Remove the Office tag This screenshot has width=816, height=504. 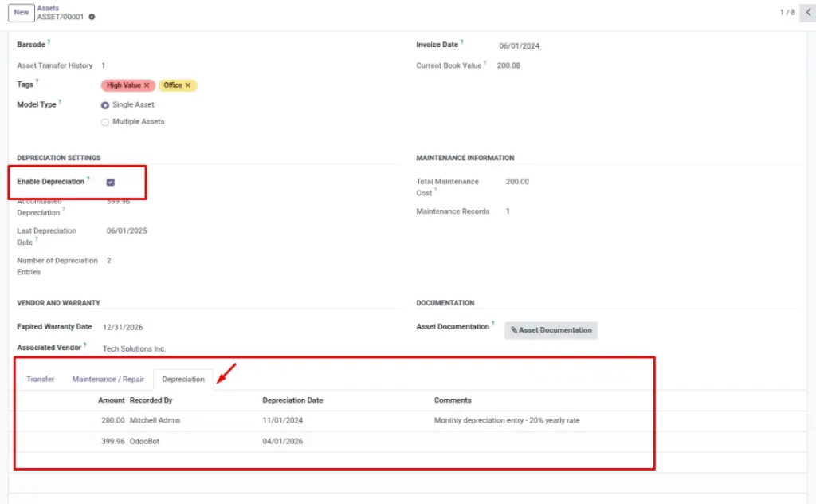pyautogui.click(x=188, y=85)
